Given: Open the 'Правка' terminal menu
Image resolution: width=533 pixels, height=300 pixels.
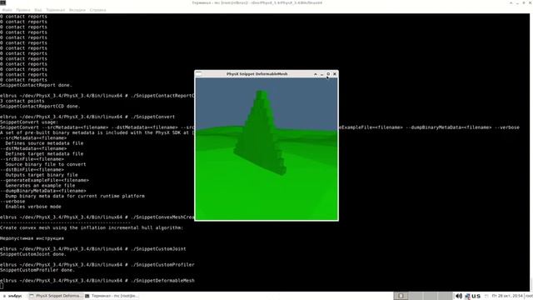Looking at the screenshot, I should pos(22,10).
